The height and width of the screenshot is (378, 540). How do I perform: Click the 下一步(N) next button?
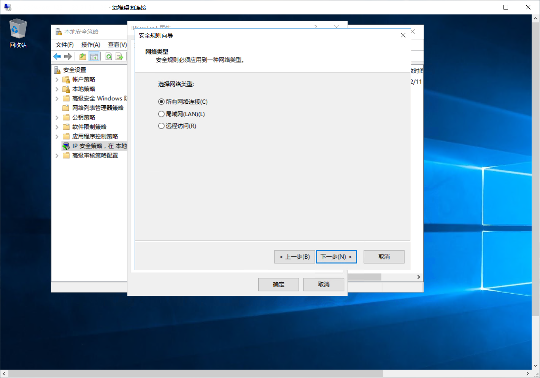[337, 257]
